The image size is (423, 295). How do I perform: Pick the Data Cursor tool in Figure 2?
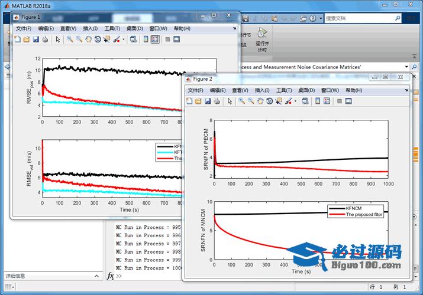pos(279,101)
